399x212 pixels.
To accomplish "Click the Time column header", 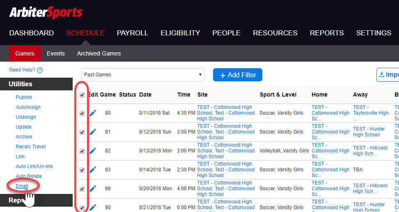I will point(184,94).
